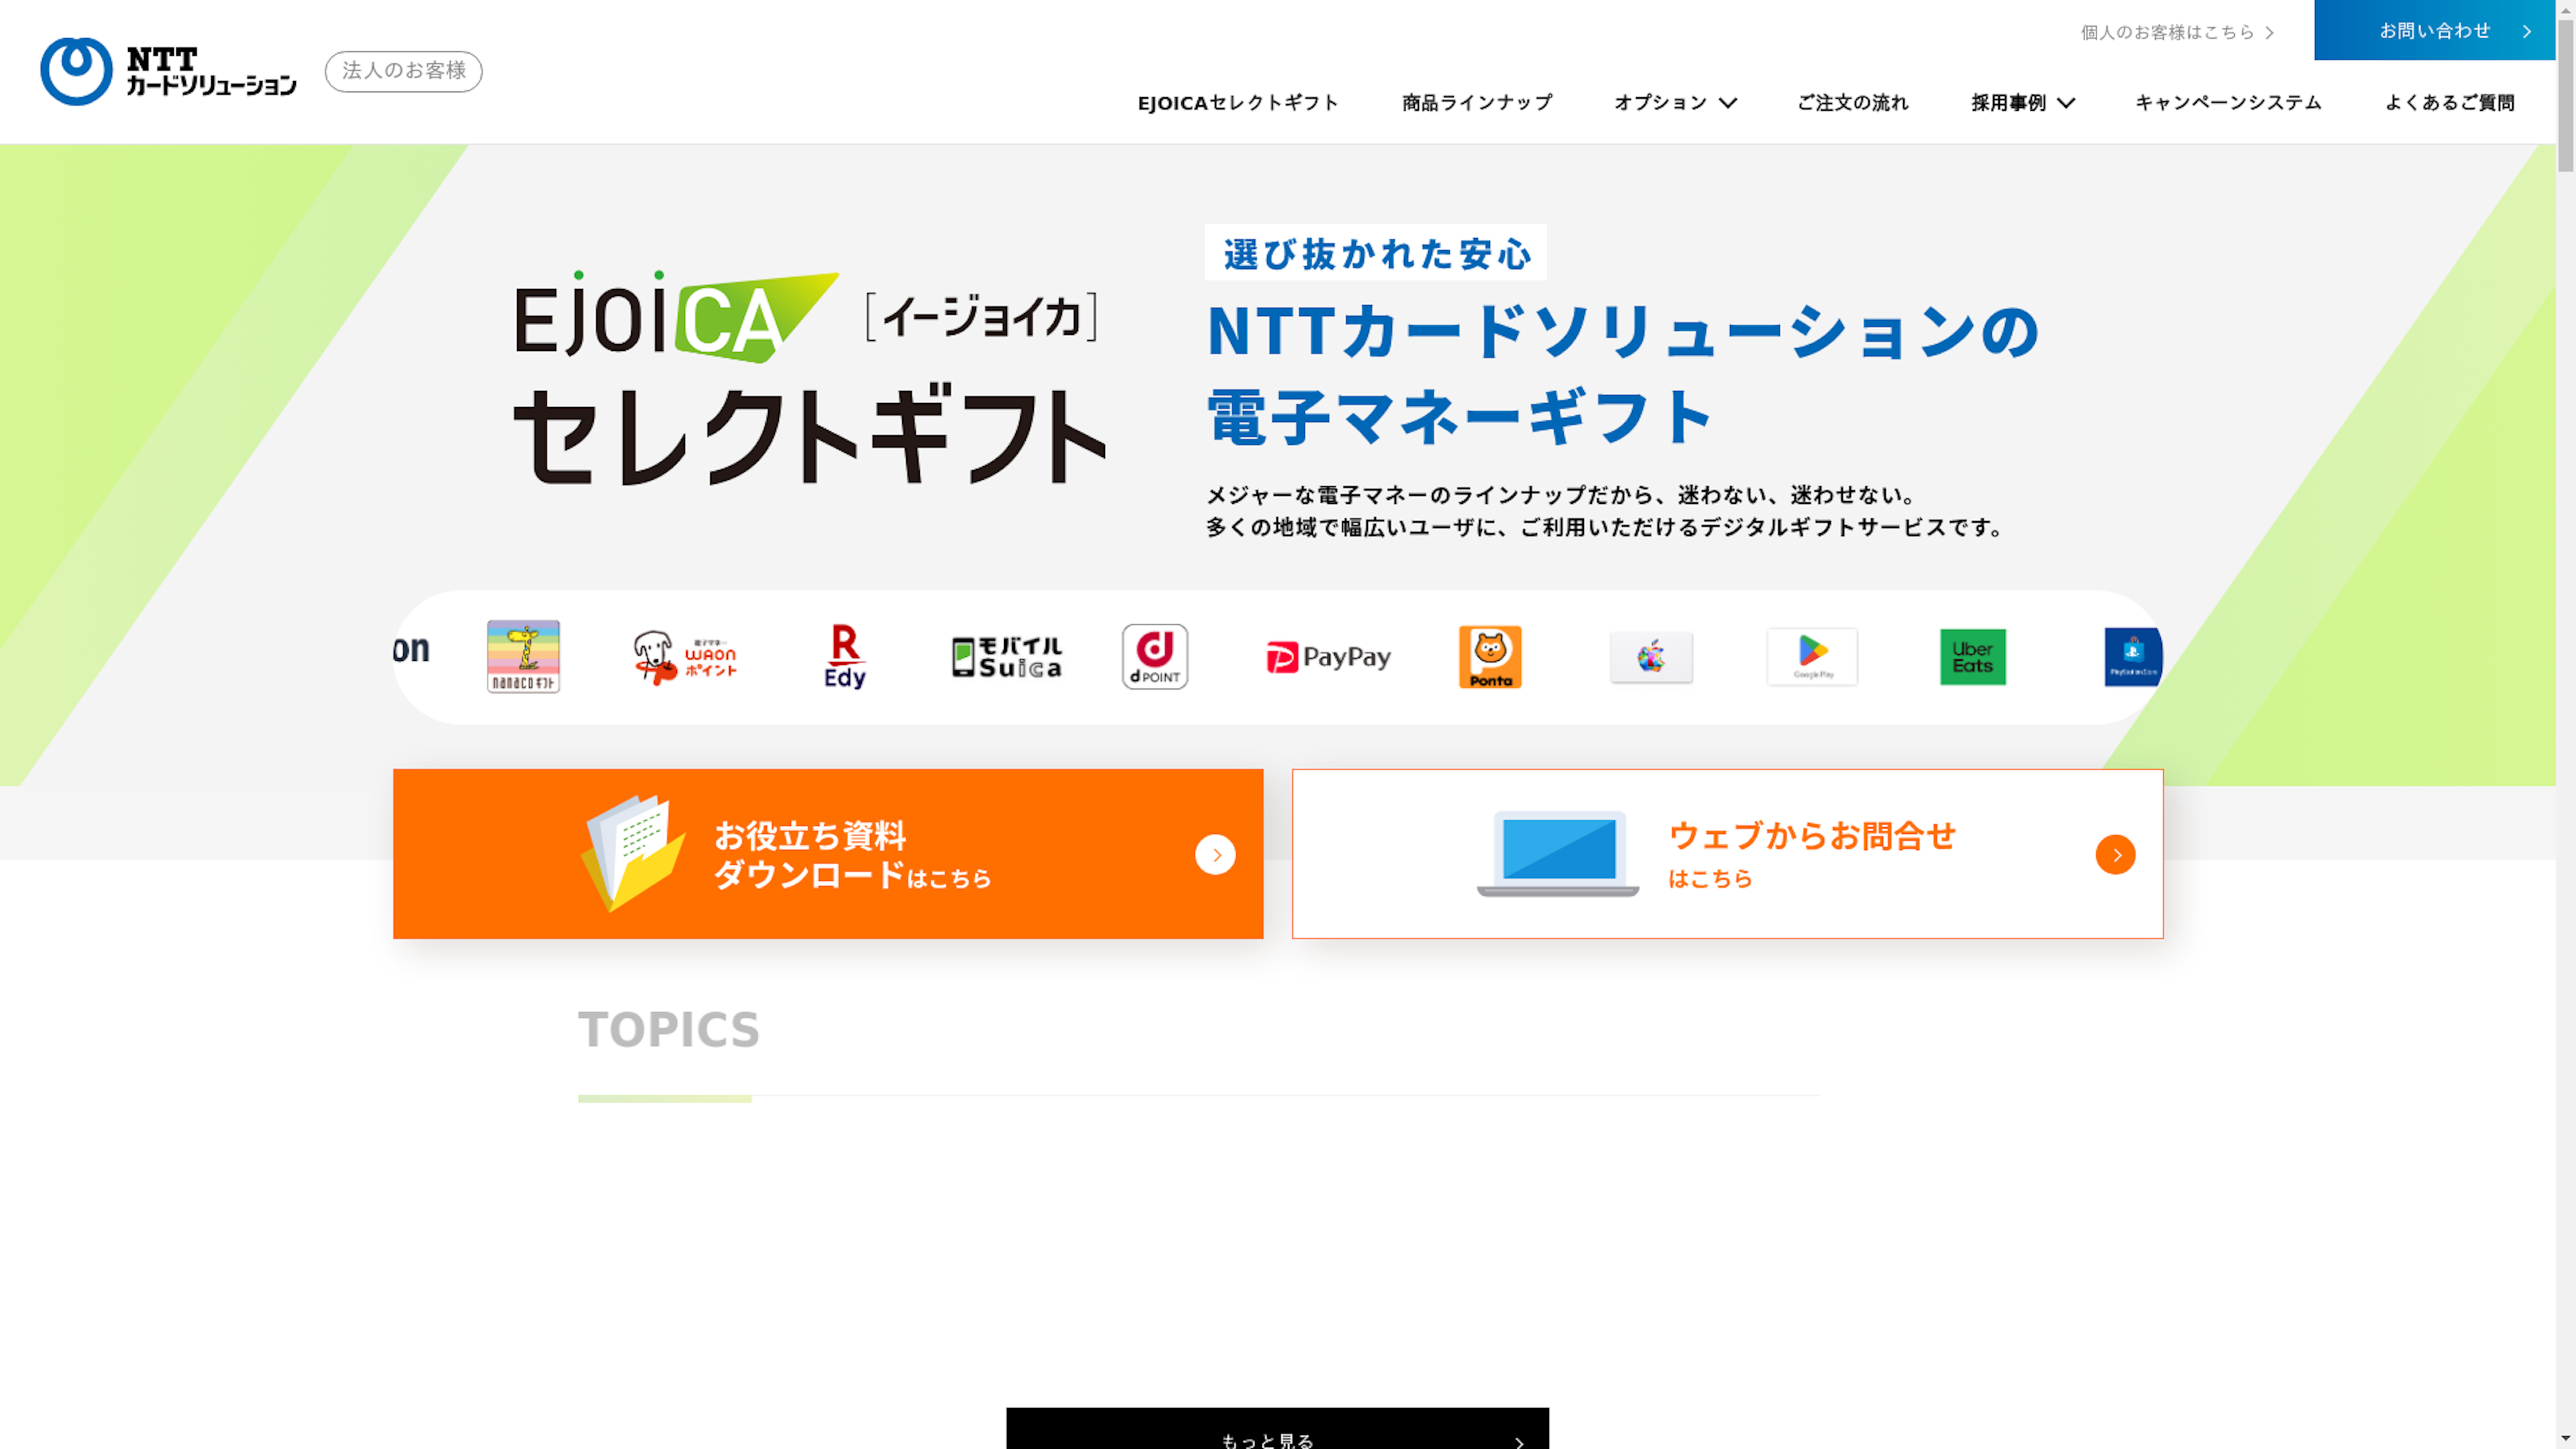Click the 選び抜かれた安心 label
Image resolution: width=2576 pixels, height=1449 pixels.
(1376, 253)
